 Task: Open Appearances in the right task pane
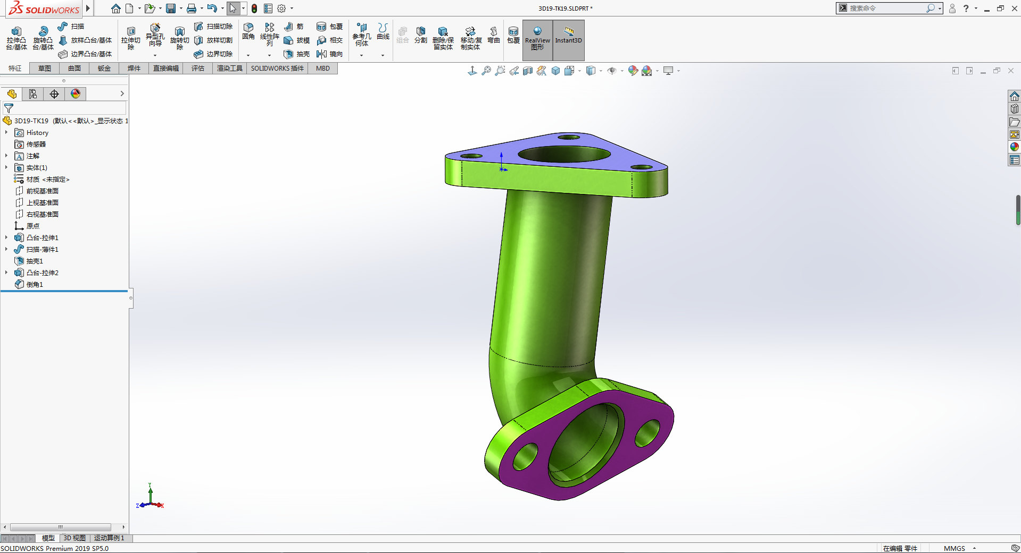point(1015,147)
